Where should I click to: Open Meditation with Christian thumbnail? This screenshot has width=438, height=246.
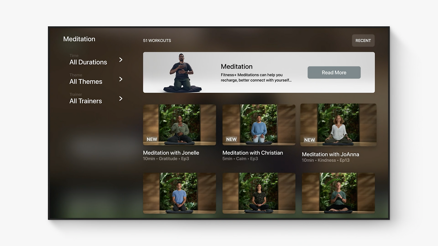pos(259,125)
